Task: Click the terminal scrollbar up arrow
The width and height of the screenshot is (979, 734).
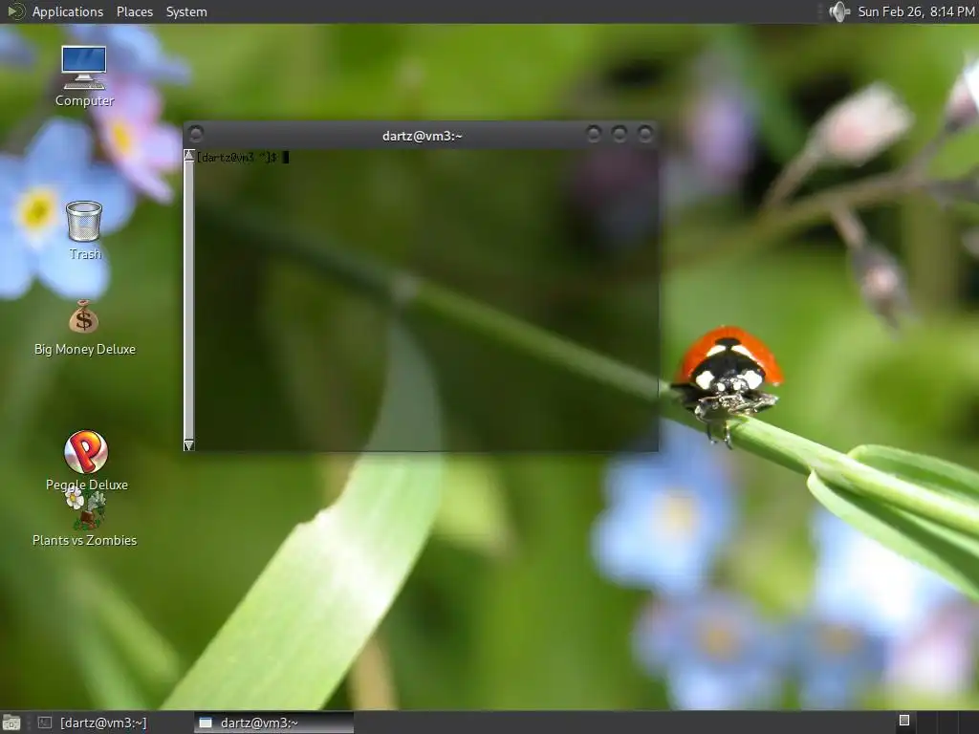Action: click(x=189, y=156)
